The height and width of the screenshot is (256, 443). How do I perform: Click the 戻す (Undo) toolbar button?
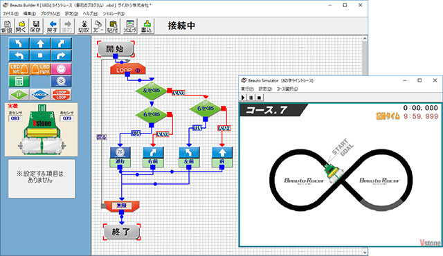[52, 26]
